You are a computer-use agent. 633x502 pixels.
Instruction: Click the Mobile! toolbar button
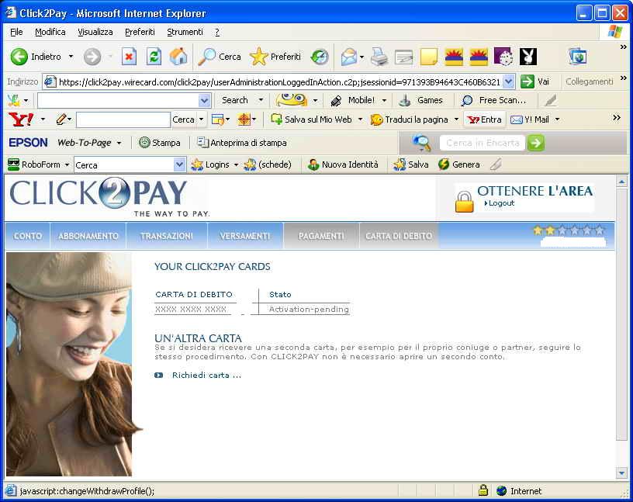pos(354,100)
